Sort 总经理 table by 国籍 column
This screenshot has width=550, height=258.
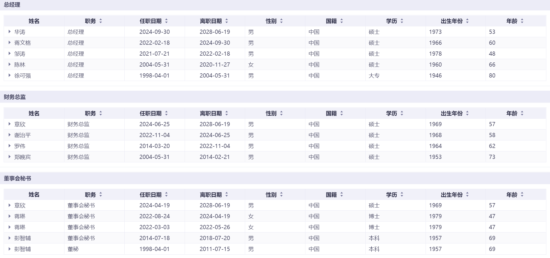coord(342,21)
